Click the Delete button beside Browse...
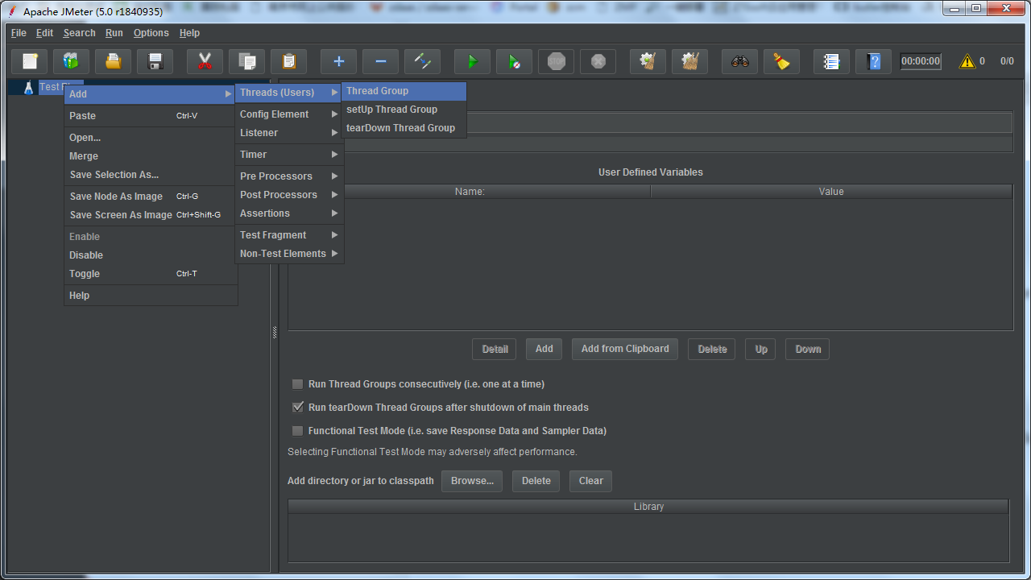Screen dimensions: 1031x580 536,481
